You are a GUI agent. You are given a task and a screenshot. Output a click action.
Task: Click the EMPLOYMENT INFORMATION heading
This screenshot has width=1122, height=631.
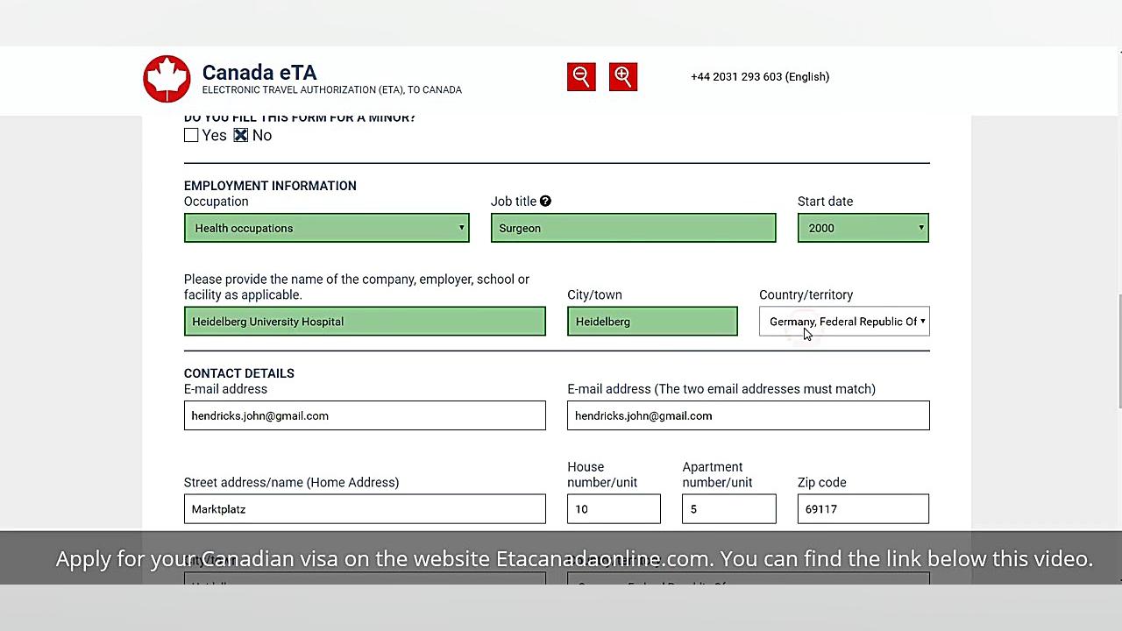(270, 186)
